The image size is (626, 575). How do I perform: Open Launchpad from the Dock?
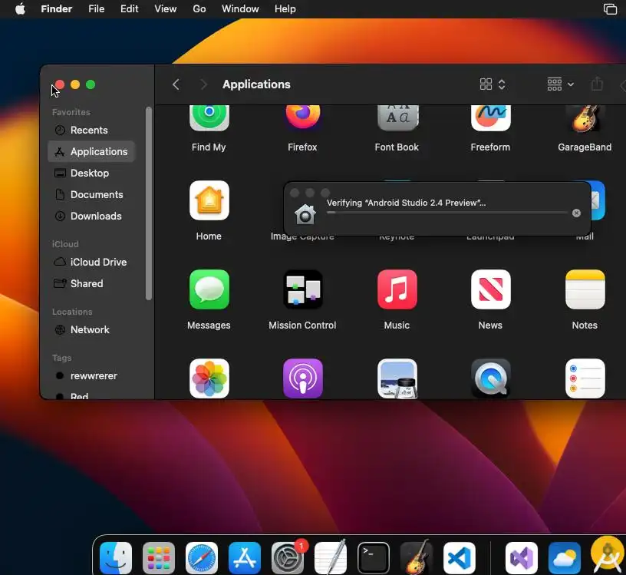pos(159,558)
